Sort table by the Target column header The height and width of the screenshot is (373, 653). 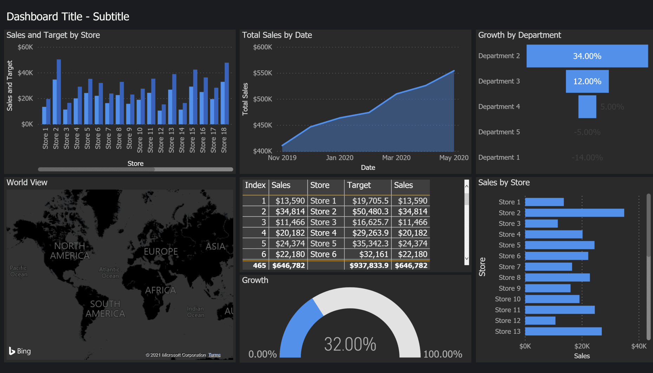(x=359, y=185)
